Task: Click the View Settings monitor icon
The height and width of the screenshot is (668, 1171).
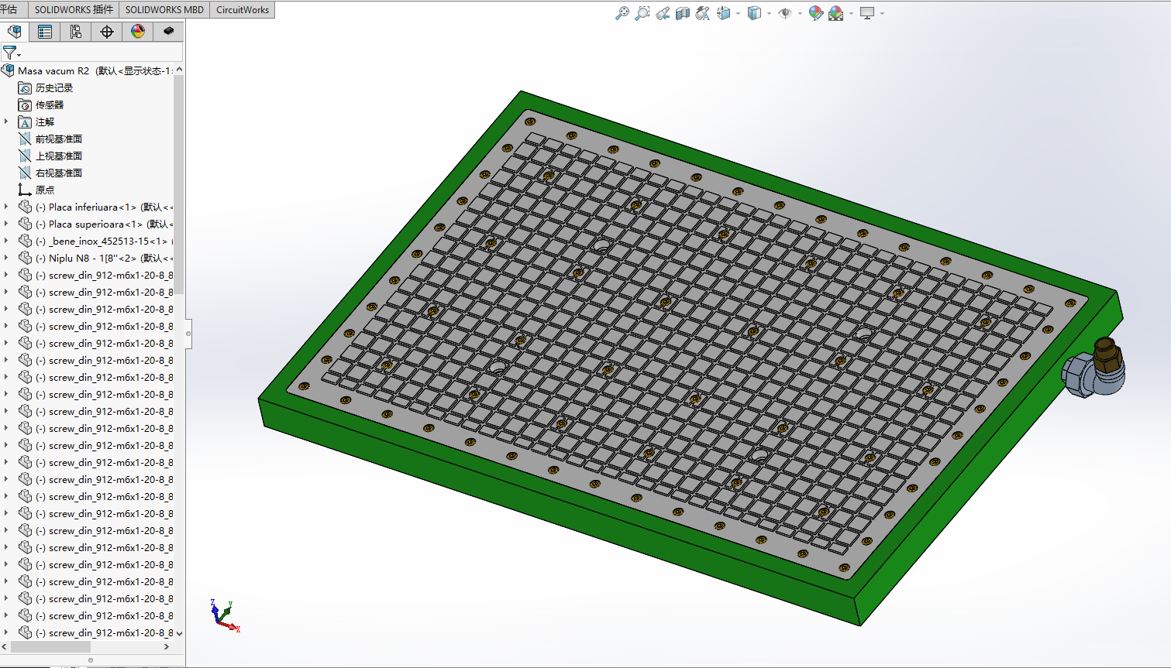Action: pyautogui.click(x=867, y=13)
